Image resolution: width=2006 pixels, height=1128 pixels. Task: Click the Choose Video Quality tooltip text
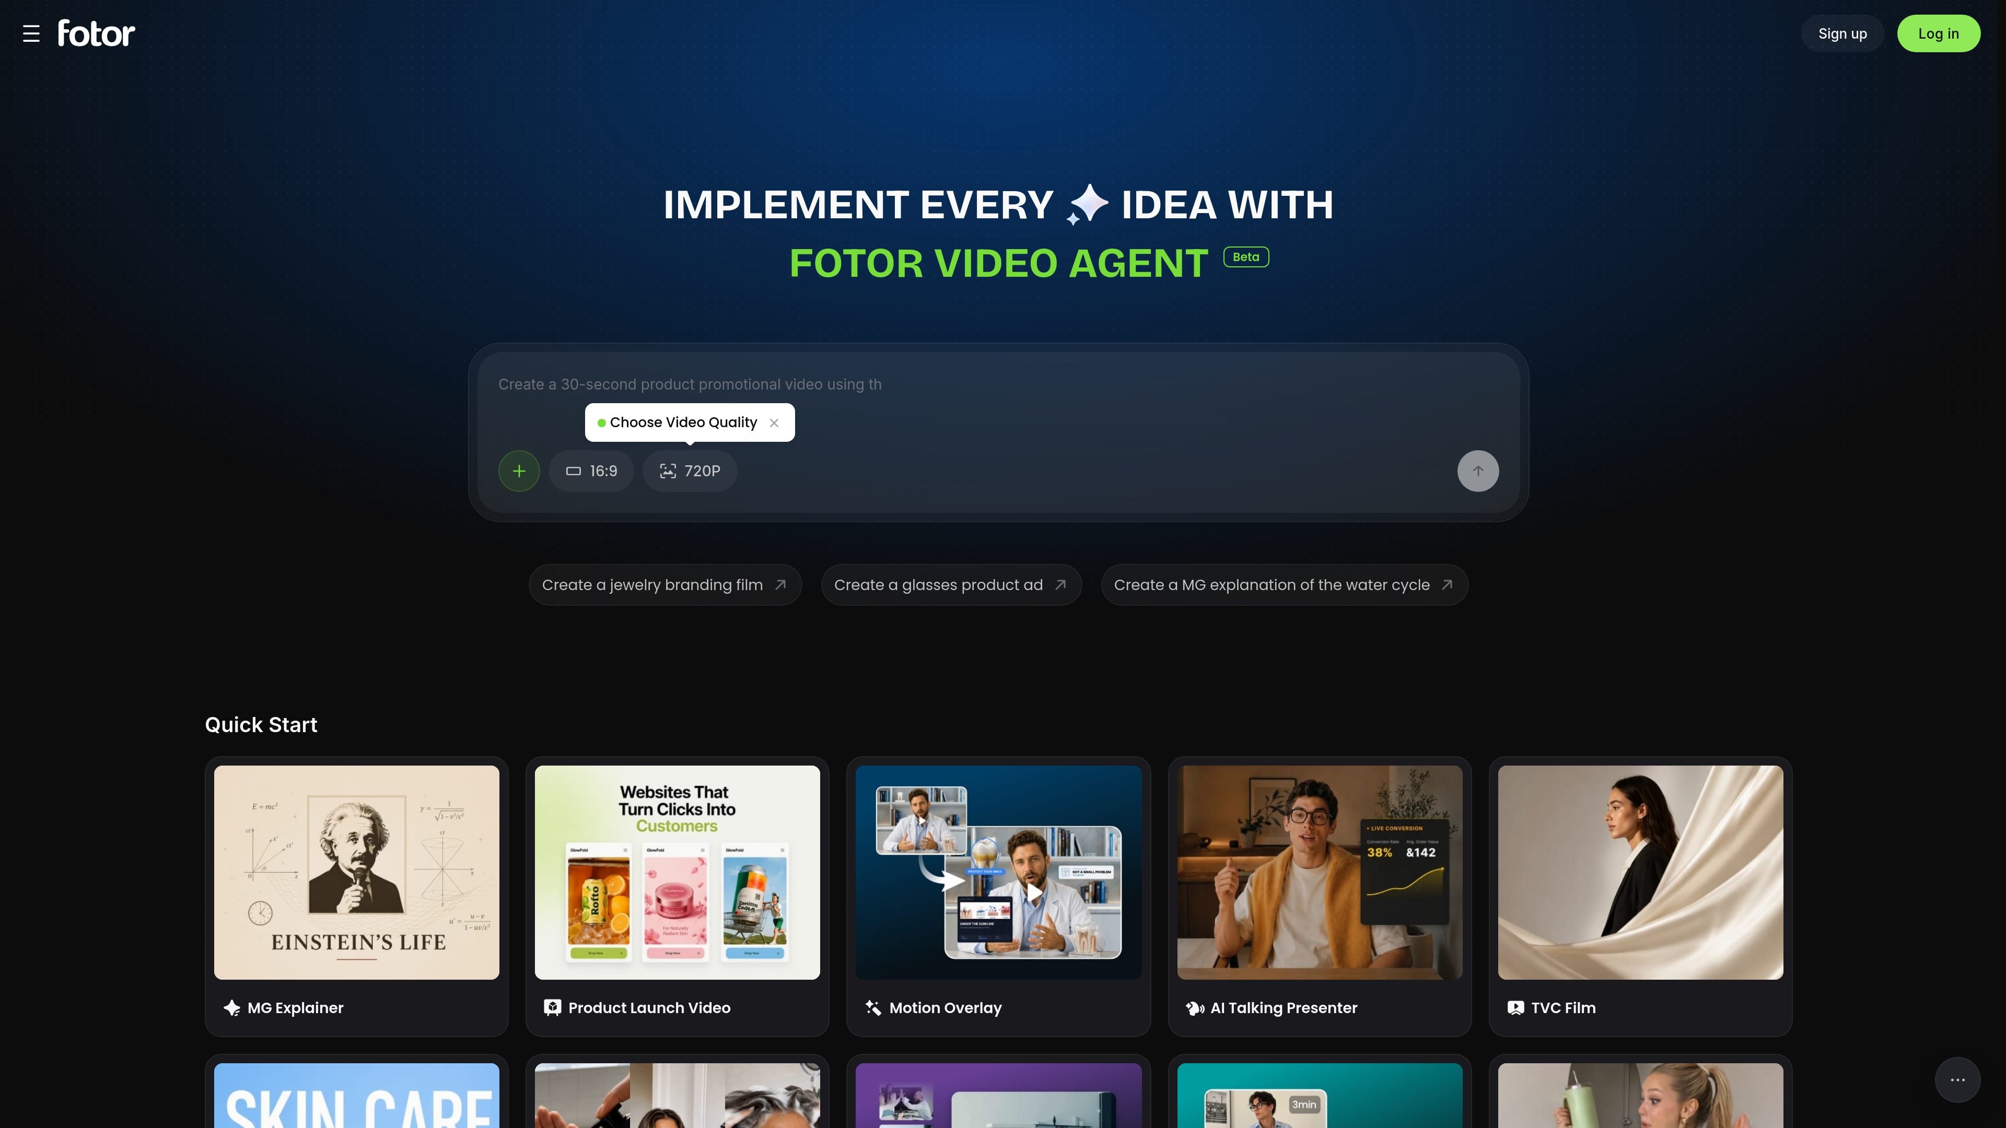[x=683, y=422]
